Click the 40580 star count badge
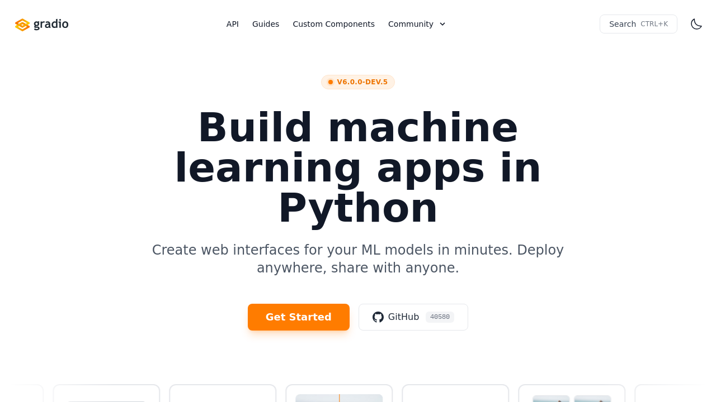This screenshot has height=402, width=716. (x=440, y=317)
